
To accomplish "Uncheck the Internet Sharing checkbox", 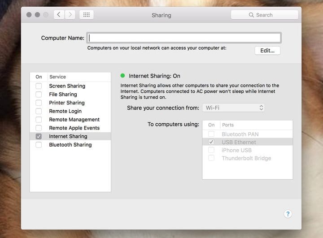I will point(39,136).
